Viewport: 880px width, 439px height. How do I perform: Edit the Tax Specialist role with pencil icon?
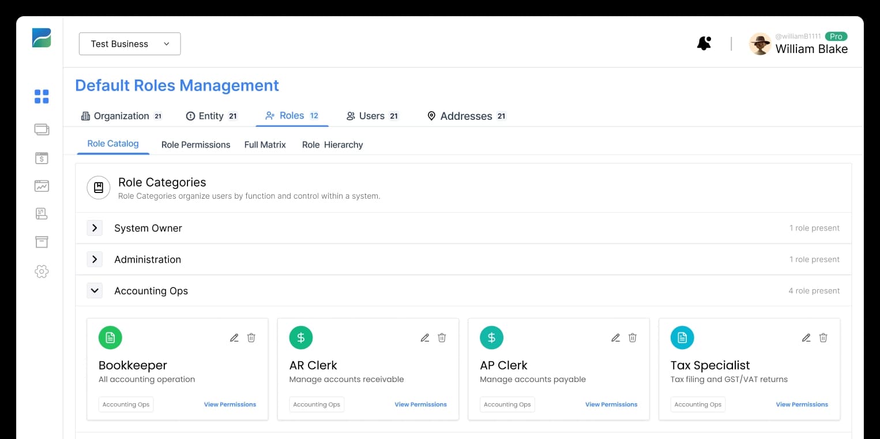pyautogui.click(x=806, y=338)
